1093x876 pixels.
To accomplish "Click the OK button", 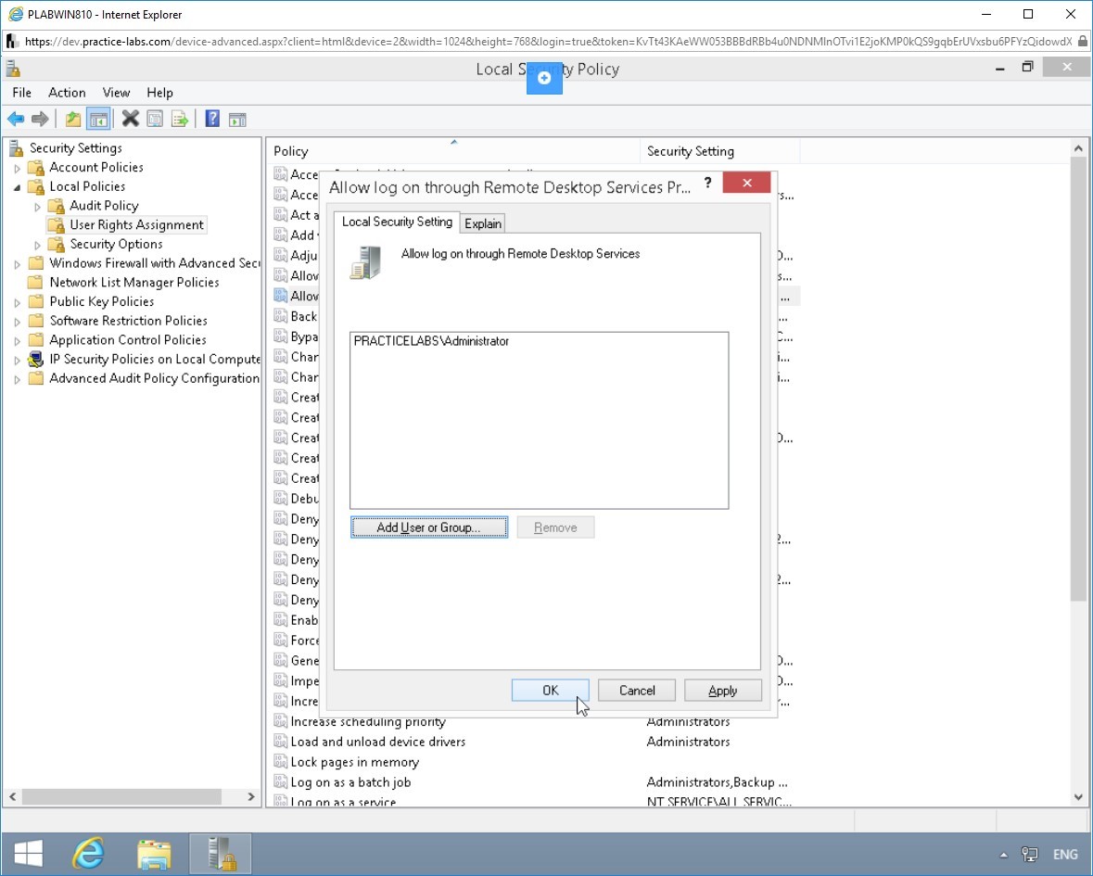I will [x=550, y=690].
